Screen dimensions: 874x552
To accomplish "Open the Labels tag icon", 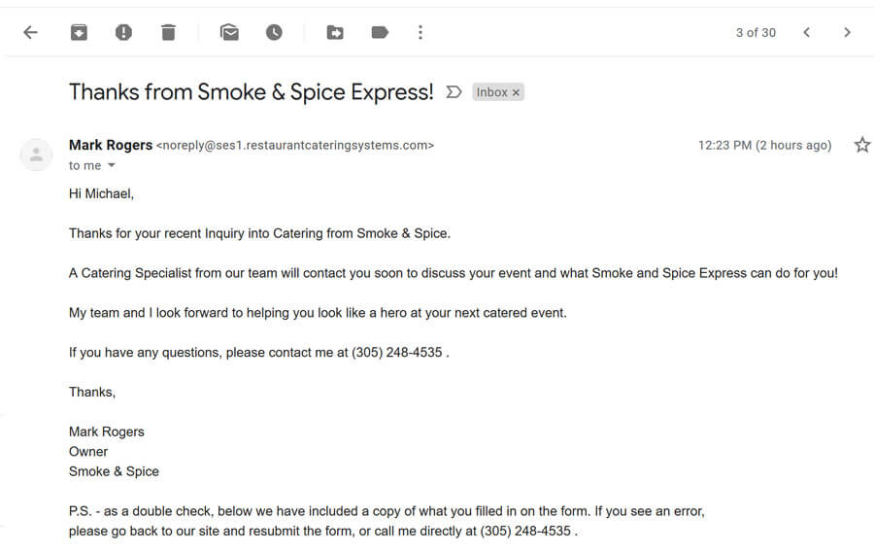I will coord(380,32).
